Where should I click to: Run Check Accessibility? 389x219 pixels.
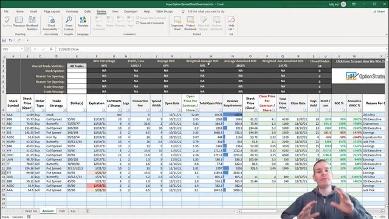(51, 23)
